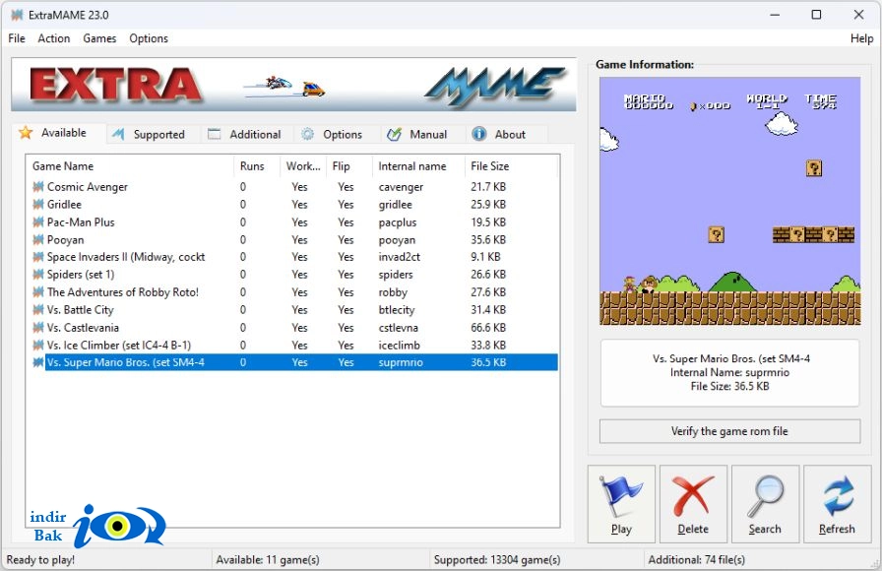Viewport: 882px width, 571px height.
Task: Click the Super Mario Bros. screenshot preview
Action: tap(729, 201)
